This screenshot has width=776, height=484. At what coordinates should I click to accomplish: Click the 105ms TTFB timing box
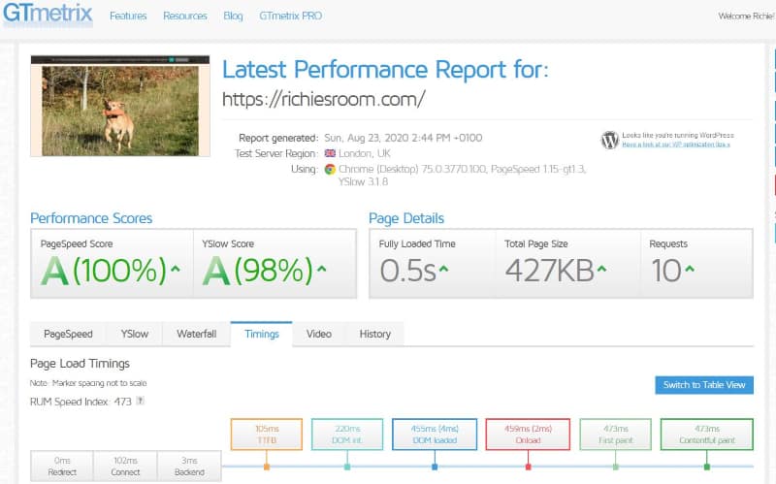coord(266,435)
